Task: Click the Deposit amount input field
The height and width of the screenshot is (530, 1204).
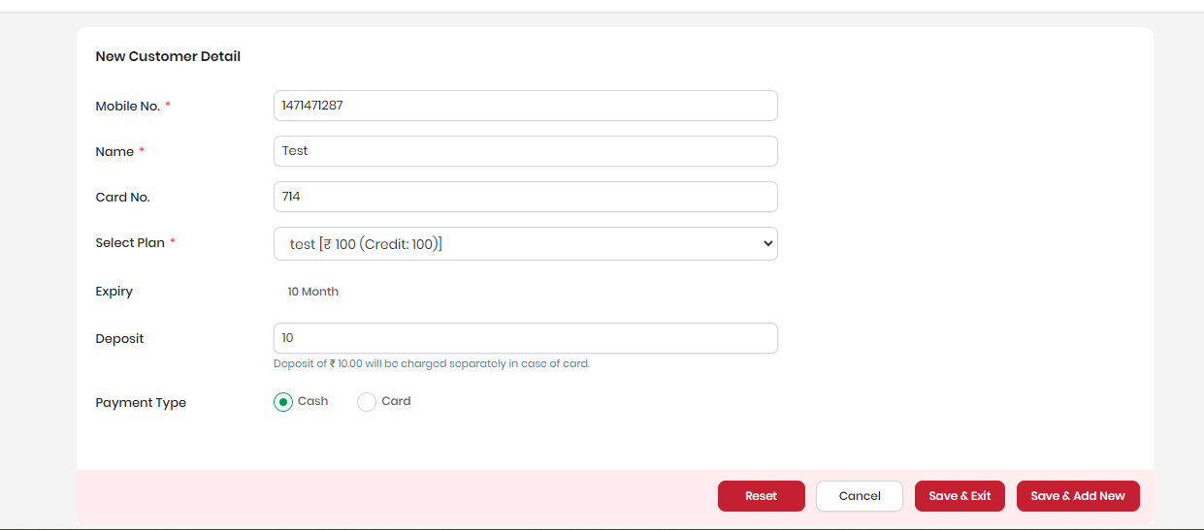Action: [525, 338]
